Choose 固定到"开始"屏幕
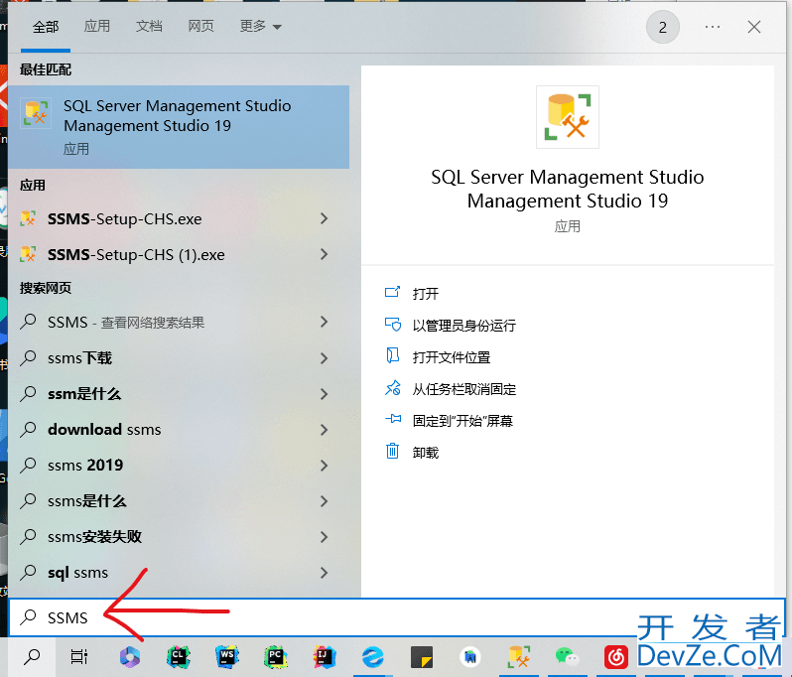Image resolution: width=792 pixels, height=677 pixels. click(x=462, y=421)
